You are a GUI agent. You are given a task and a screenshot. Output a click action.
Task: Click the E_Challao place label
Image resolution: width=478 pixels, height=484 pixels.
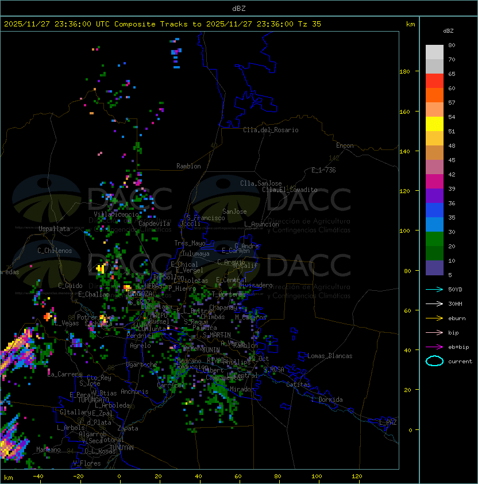click(x=94, y=294)
